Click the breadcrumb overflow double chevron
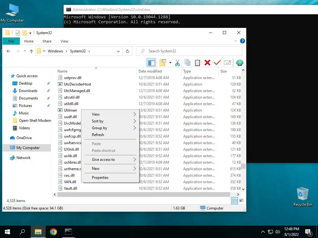318x238 pixels. tap(44, 51)
